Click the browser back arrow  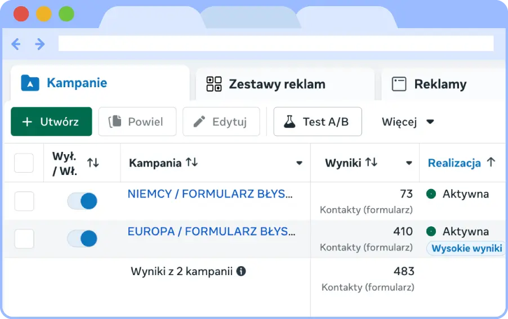(16, 44)
